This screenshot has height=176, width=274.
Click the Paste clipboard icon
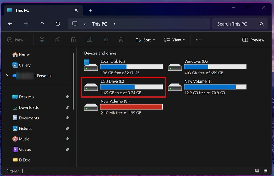tap(74, 40)
